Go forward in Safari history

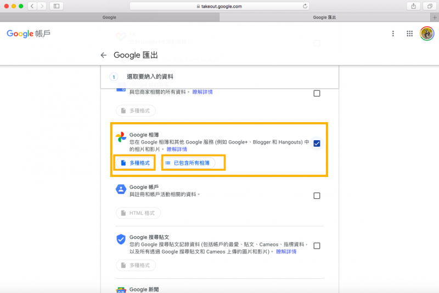pos(42,6)
